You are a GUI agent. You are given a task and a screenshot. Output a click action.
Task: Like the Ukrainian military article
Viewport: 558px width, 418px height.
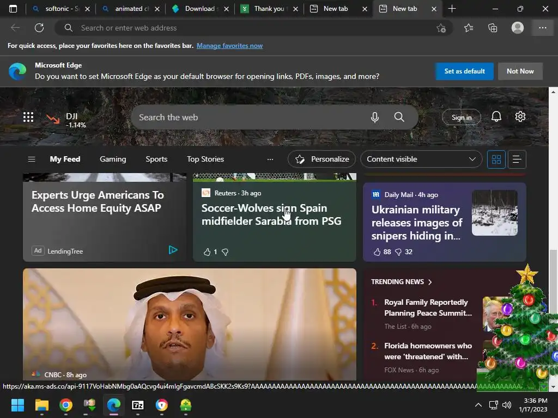[377, 252]
